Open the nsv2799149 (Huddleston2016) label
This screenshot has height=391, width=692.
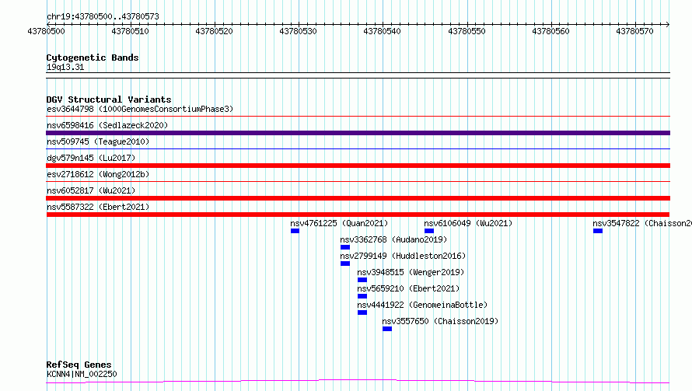point(403,256)
